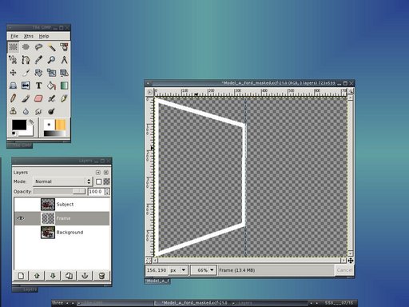
Task: Lower the selected layer
Action: coord(53,276)
